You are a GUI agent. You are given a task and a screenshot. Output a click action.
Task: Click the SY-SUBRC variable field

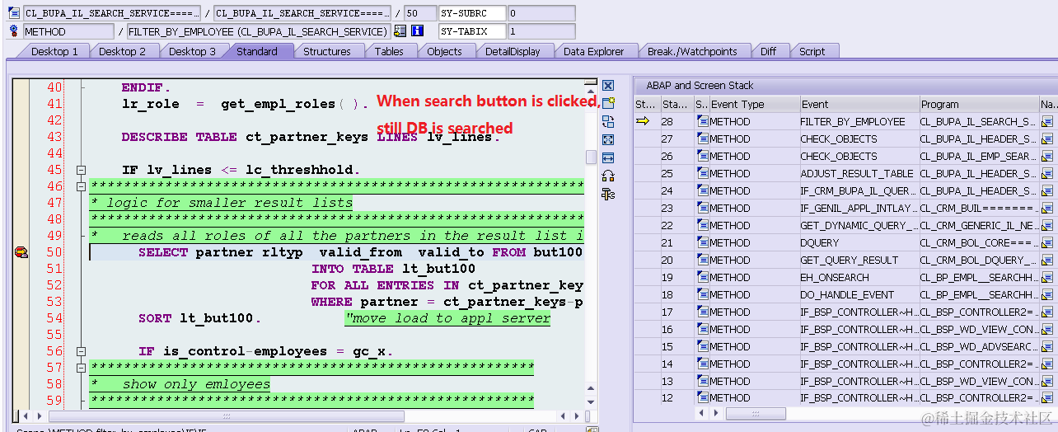471,13
